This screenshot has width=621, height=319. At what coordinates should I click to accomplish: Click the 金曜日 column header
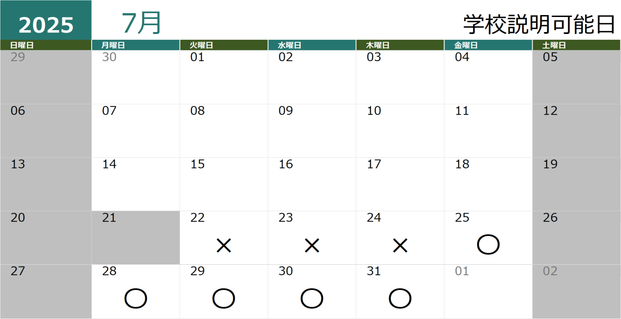pyautogui.click(x=488, y=45)
